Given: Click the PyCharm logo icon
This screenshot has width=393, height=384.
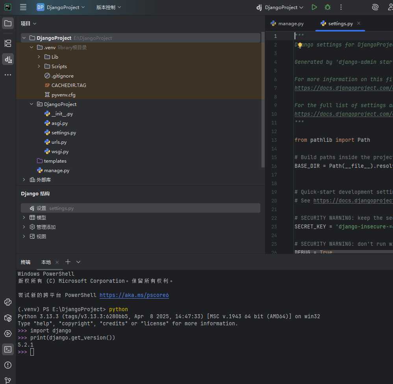Looking at the screenshot, I should (8, 7).
